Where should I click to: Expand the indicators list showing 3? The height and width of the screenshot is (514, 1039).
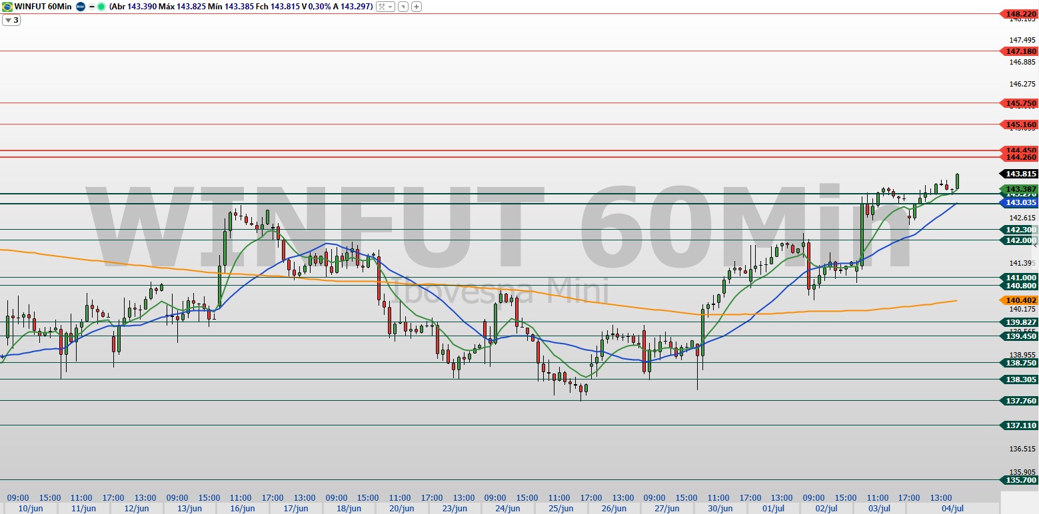[x=11, y=20]
